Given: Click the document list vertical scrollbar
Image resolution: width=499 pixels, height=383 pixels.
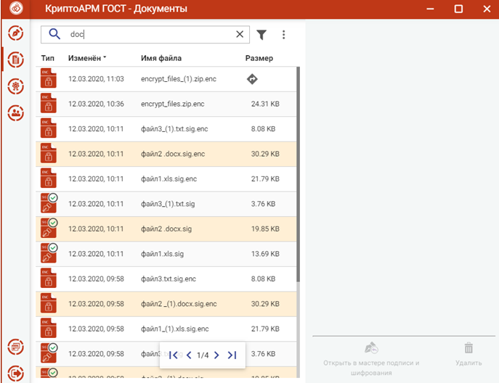Looking at the screenshot, I should coord(299,174).
